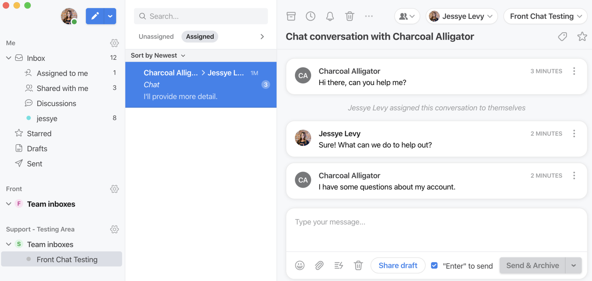Screen dimensions: 592x281
Task: Collapse the Front Team inboxes
Action: point(9,204)
